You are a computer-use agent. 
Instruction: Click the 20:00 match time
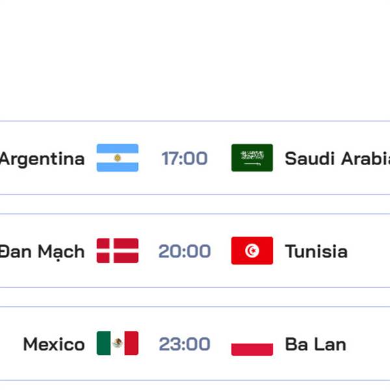click(x=185, y=251)
